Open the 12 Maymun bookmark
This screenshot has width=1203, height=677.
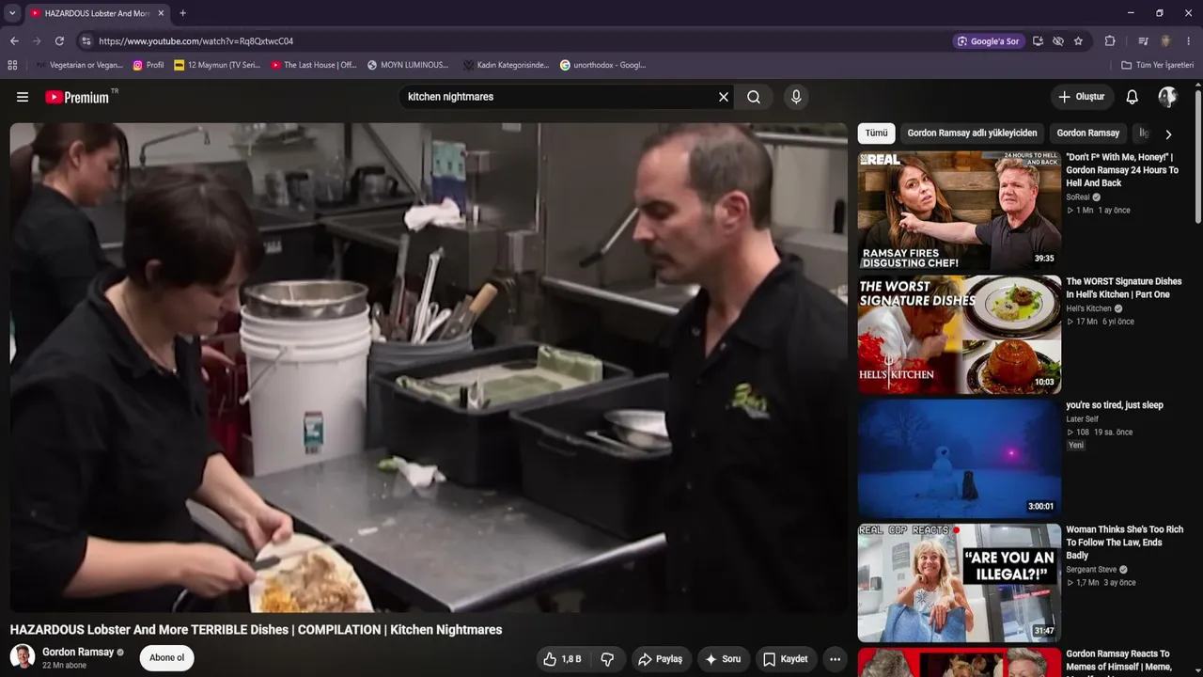pyautogui.click(x=217, y=65)
